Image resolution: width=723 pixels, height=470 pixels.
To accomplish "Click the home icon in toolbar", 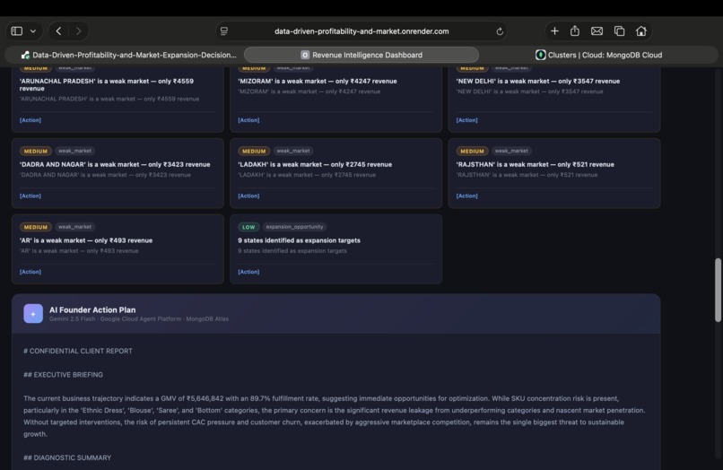I will click(x=641, y=30).
